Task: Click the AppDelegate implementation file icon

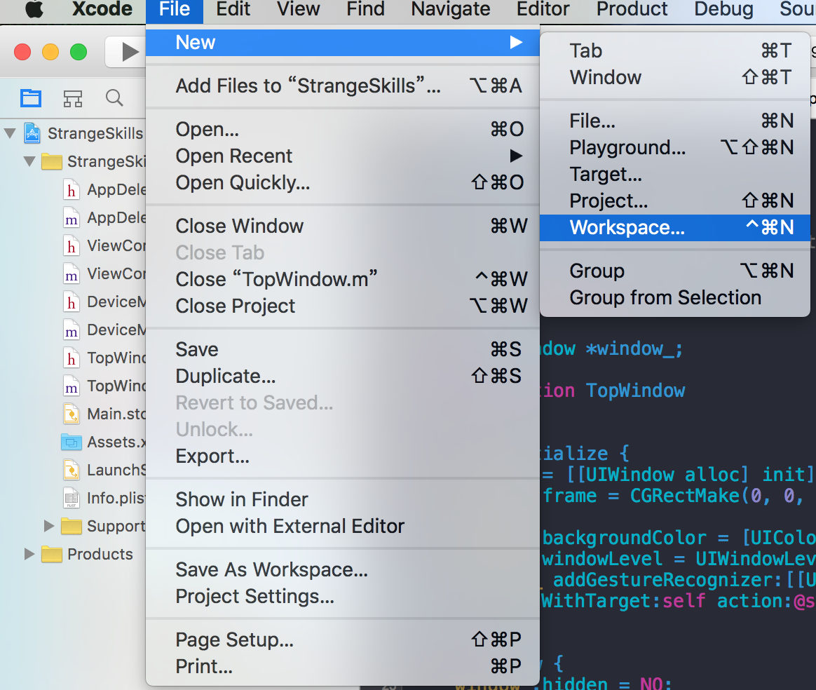Action: 72,217
